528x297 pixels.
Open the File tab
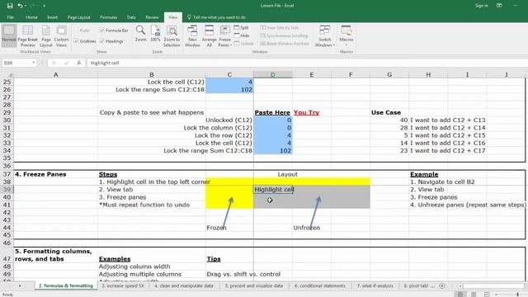tap(11, 17)
